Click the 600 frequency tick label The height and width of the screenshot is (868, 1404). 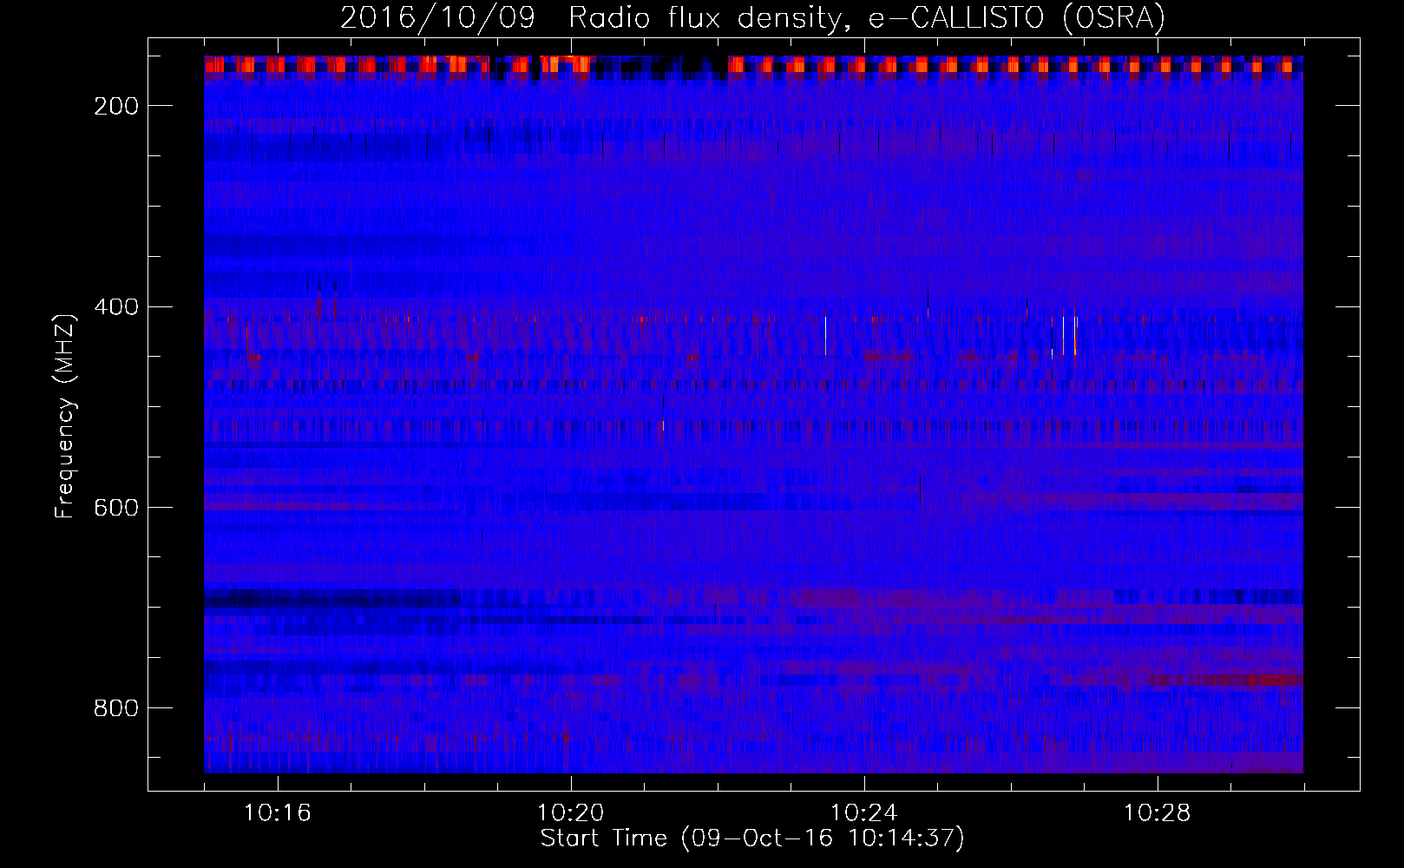tap(116, 508)
